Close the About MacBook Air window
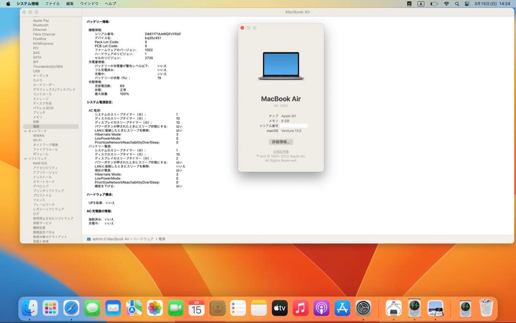 [242, 28]
